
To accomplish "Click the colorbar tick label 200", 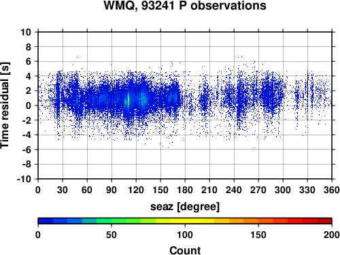I will 331,235.
